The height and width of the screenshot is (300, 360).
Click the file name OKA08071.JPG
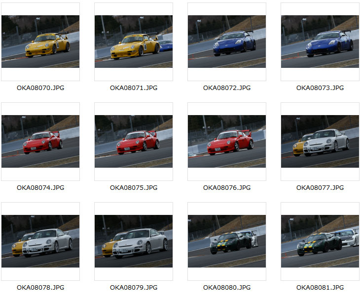click(x=134, y=88)
